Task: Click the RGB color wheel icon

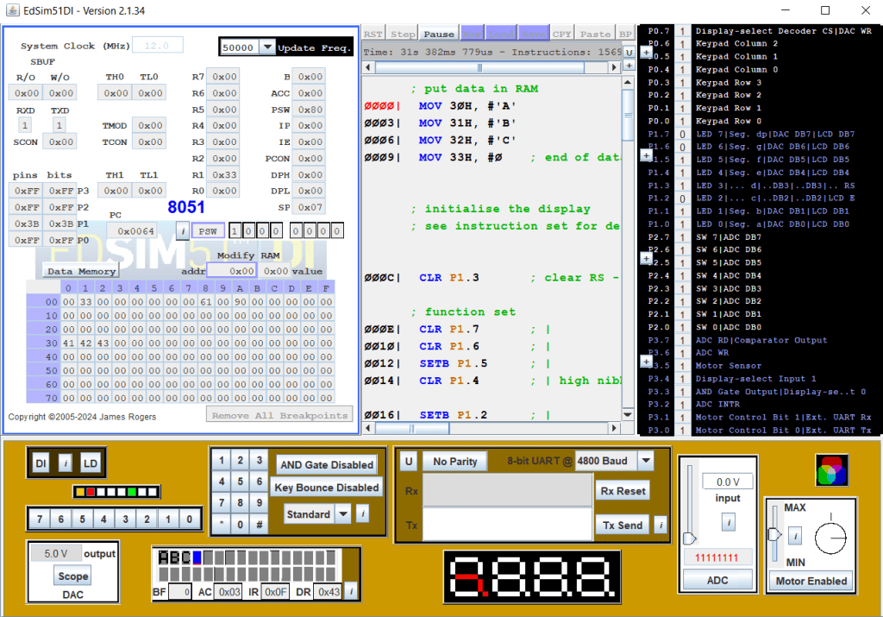Action: pyautogui.click(x=831, y=469)
